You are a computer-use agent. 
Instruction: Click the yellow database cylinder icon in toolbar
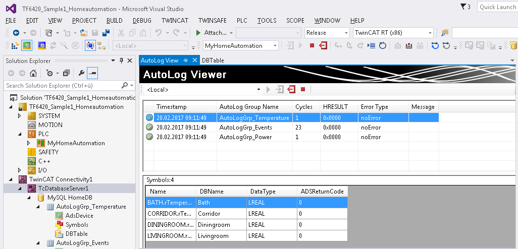(x=513, y=45)
